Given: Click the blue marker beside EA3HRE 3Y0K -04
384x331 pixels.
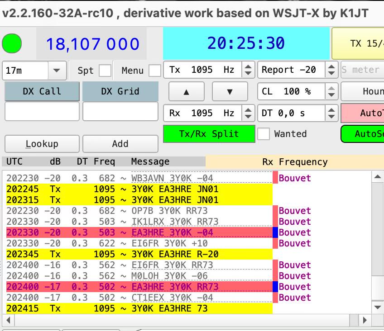Looking at the screenshot, I should tap(275, 232).
